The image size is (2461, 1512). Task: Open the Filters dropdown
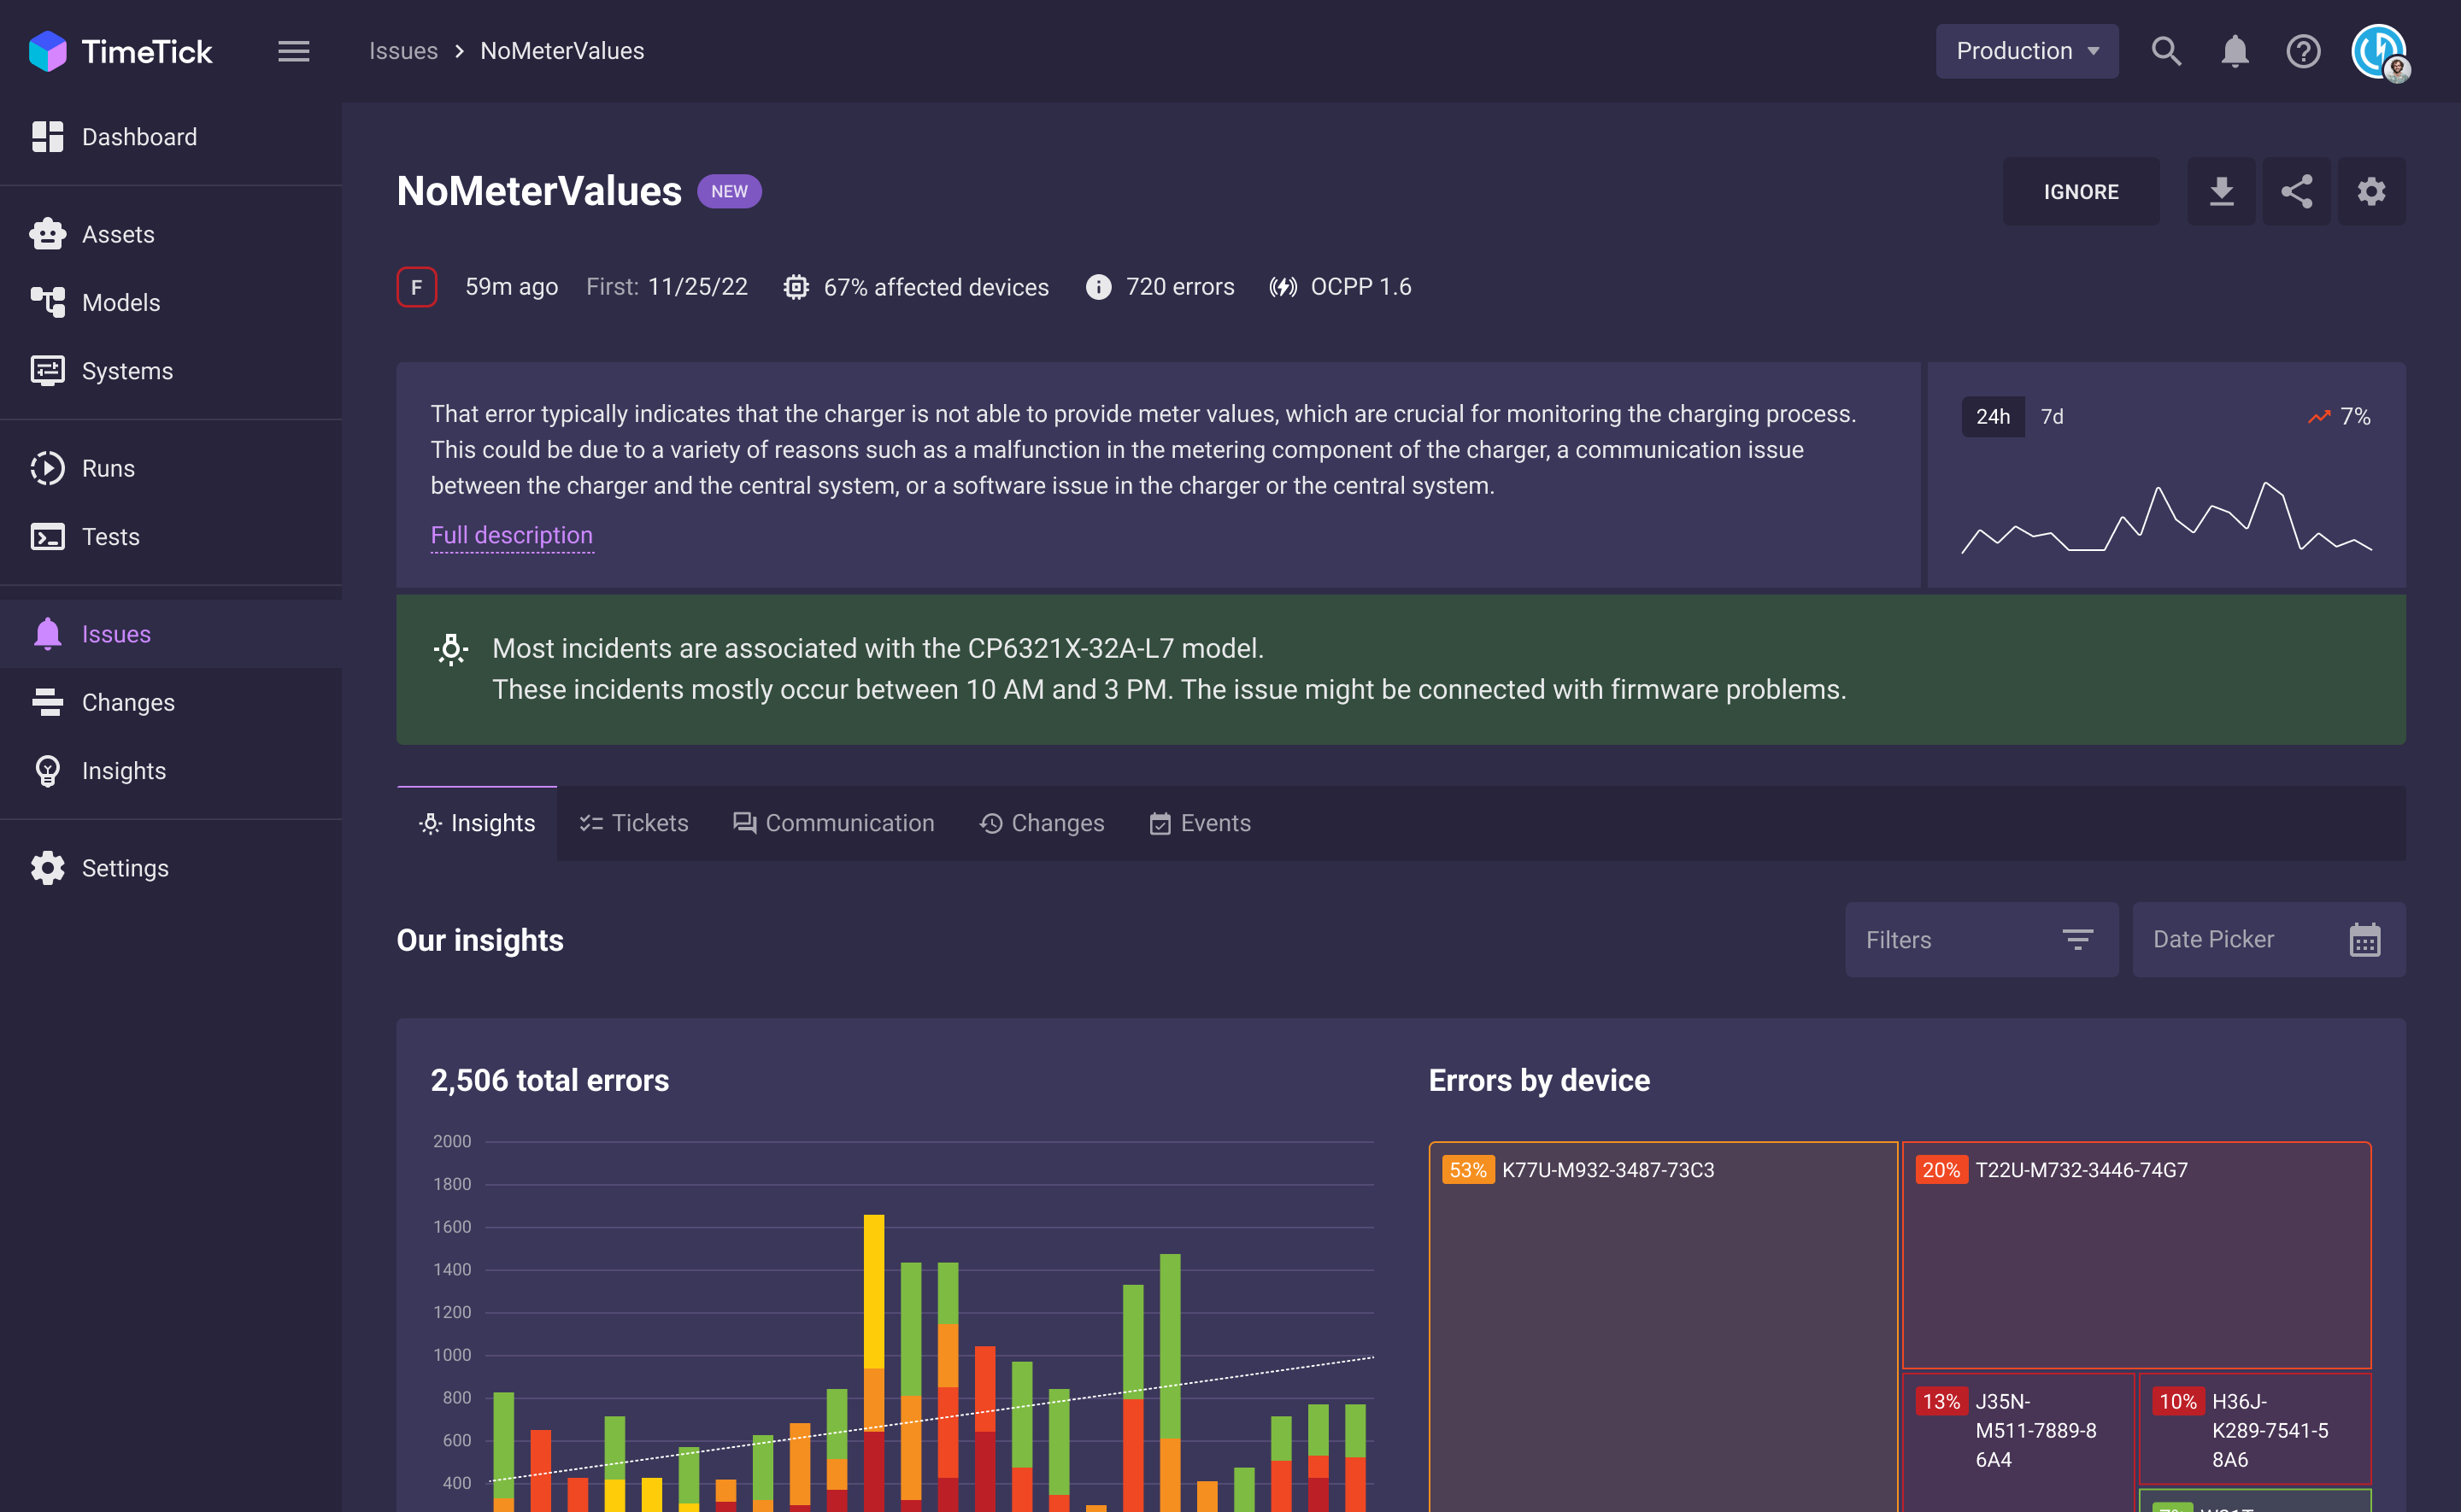pyautogui.click(x=1981, y=939)
